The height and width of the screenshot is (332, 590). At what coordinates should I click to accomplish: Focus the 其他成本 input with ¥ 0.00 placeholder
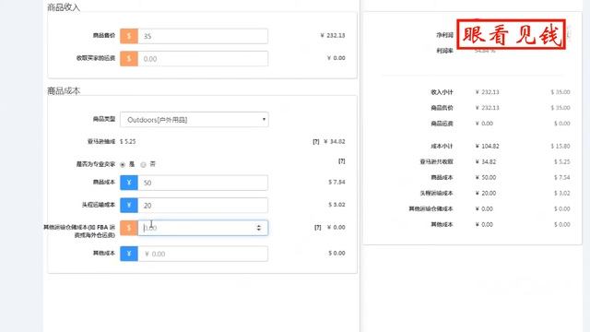point(203,254)
